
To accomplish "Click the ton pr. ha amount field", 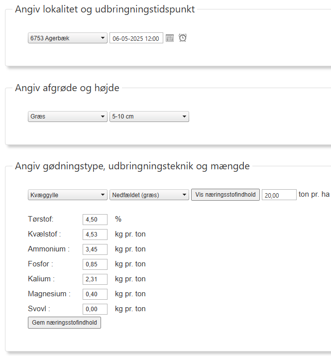I will [279, 195].
